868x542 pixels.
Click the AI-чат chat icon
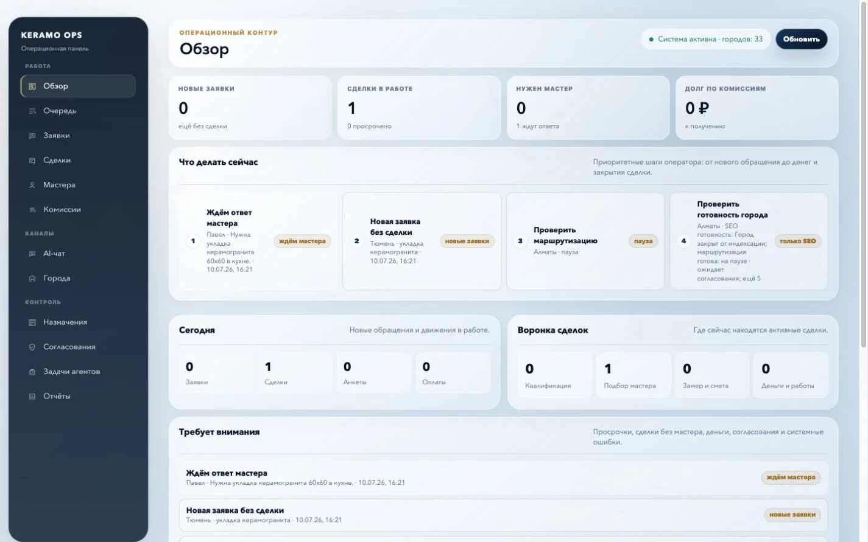tap(32, 254)
